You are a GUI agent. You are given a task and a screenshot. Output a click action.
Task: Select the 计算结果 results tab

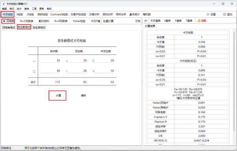tap(150, 26)
